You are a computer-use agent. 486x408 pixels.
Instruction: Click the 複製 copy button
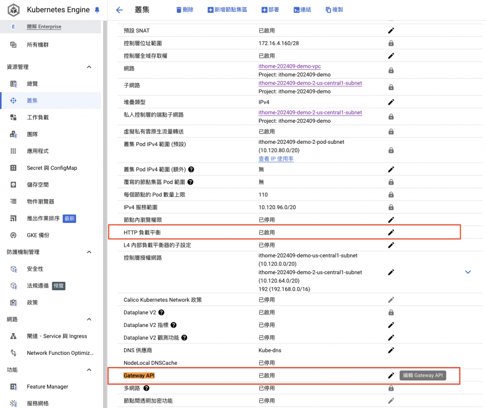coord(334,10)
